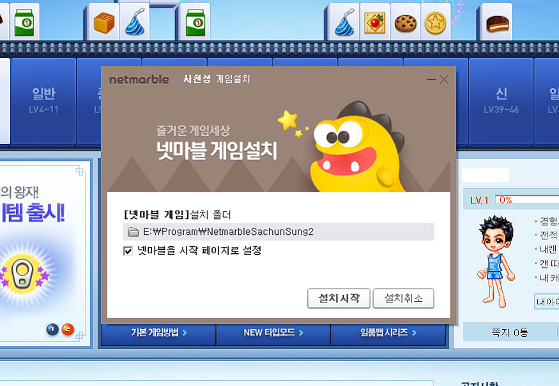Click the 사천성 게임설치 title text
This screenshot has height=386, width=559.
pyautogui.click(x=217, y=79)
